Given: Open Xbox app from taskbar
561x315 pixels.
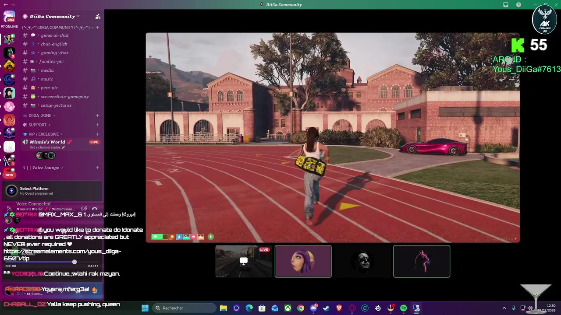Looking at the screenshot, I should [x=288, y=308].
